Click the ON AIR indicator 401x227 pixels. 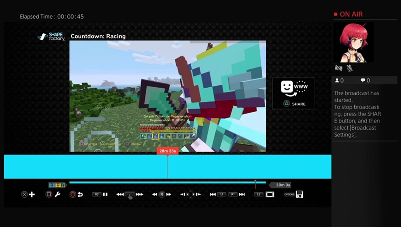pos(348,14)
